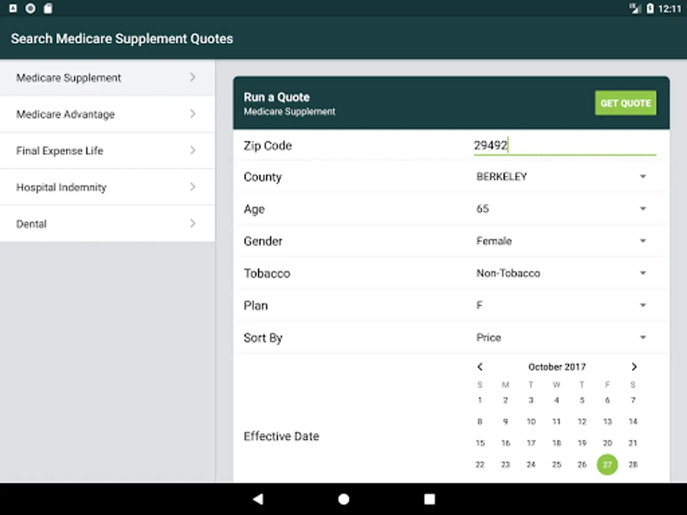Select October 28 in the calendar
This screenshot has width=687, height=515.
633,465
